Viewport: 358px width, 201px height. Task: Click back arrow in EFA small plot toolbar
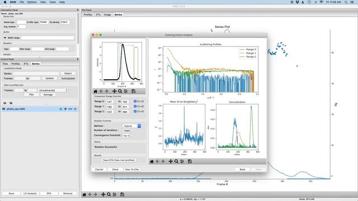(101, 91)
